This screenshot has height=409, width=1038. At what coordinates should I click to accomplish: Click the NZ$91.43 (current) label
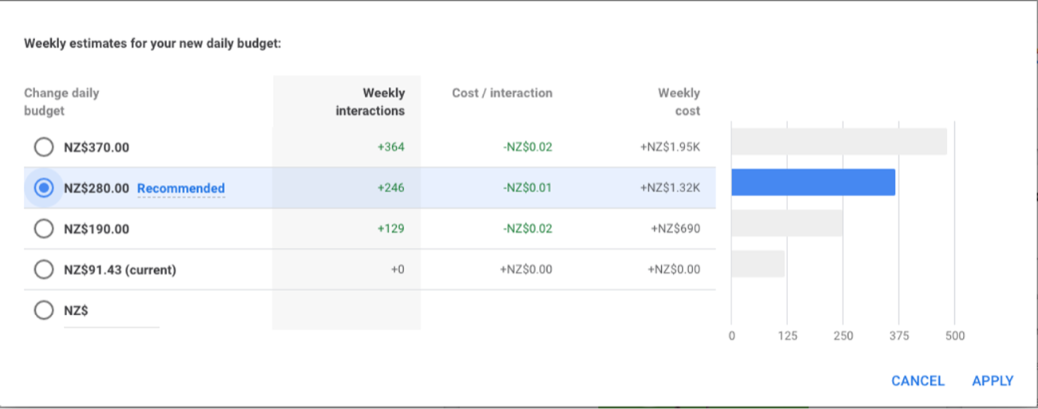pos(120,269)
